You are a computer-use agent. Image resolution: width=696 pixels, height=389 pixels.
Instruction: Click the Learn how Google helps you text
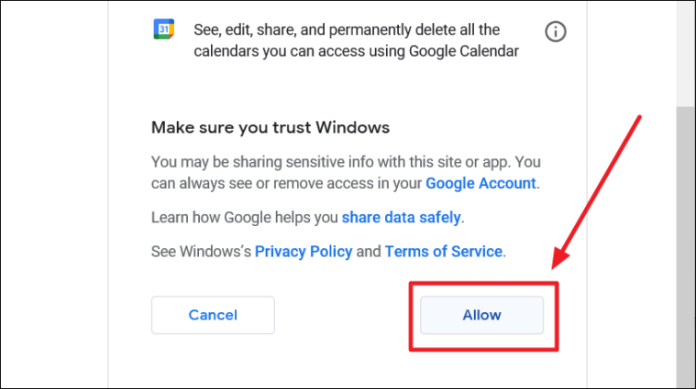(x=245, y=217)
